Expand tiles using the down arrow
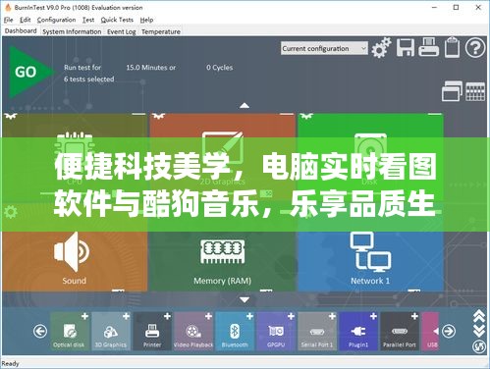 point(245,299)
